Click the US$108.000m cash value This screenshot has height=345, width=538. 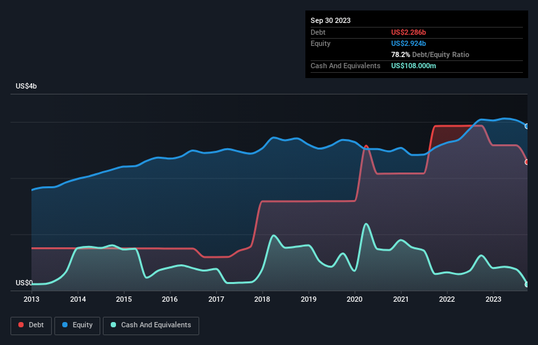(x=413, y=66)
